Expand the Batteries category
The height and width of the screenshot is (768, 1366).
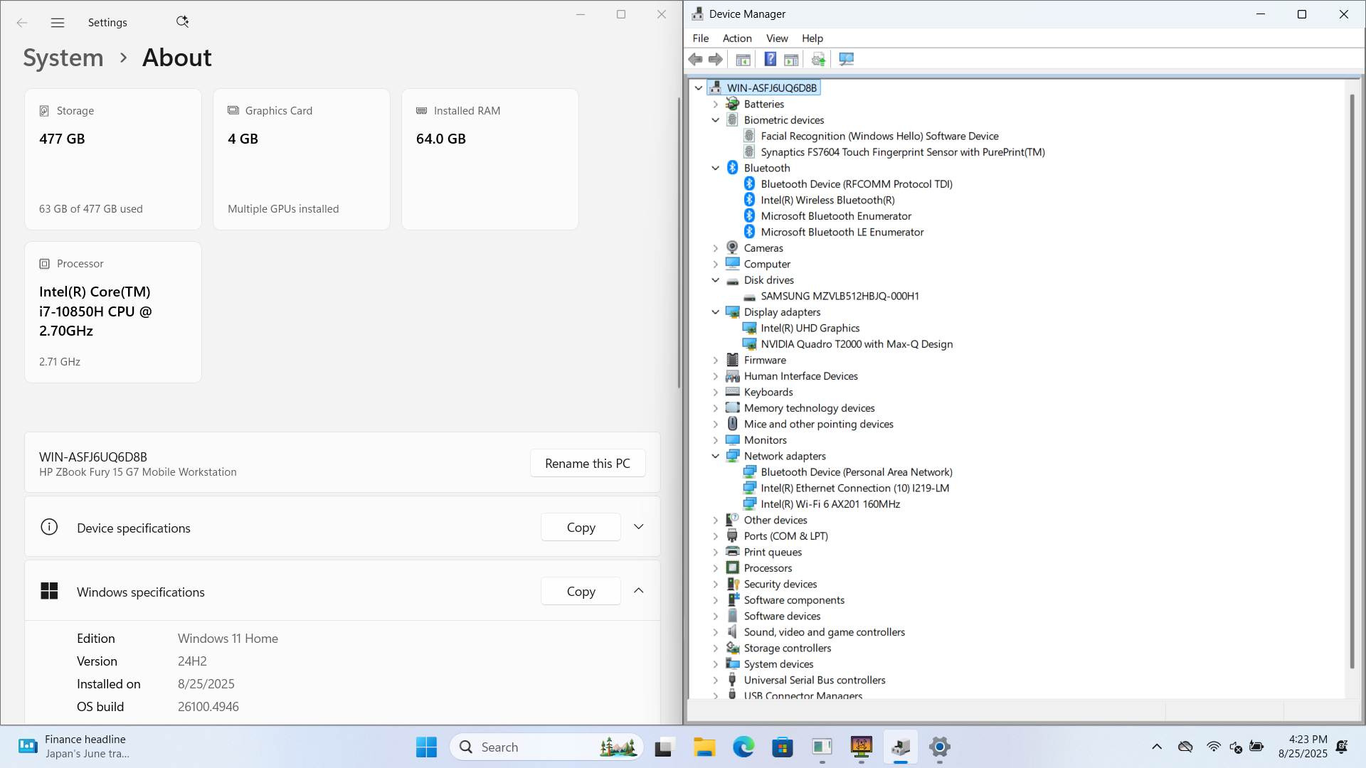[x=716, y=105]
